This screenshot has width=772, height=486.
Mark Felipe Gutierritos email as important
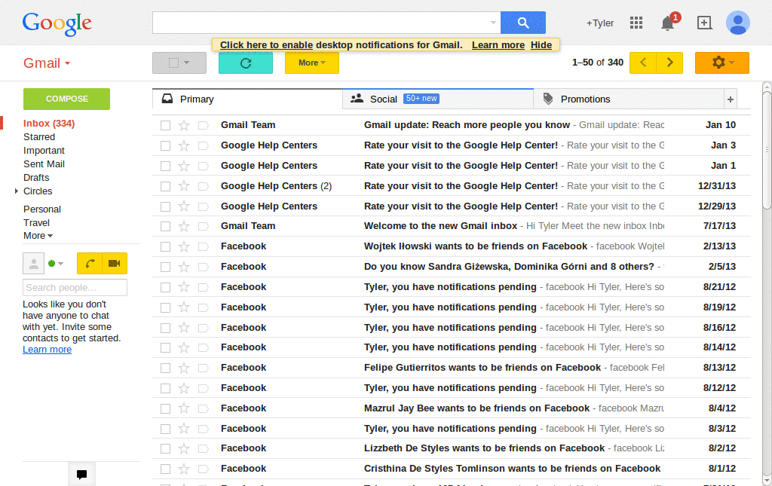coord(204,368)
